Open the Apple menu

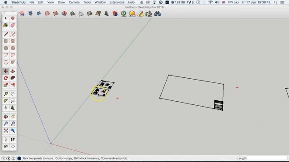pyautogui.click(x=5, y=2)
